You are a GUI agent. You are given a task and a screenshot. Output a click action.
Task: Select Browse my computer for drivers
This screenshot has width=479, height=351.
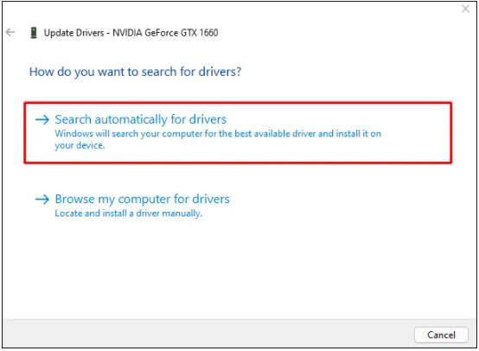143,199
